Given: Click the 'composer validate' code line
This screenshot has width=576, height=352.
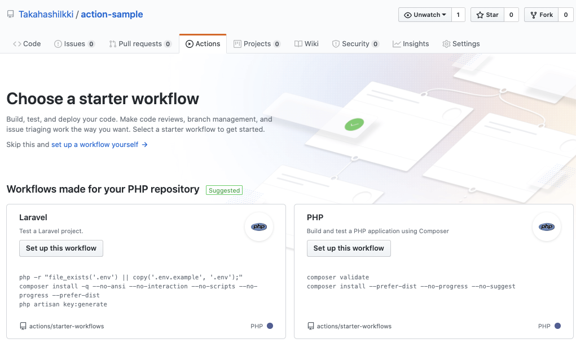Looking at the screenshot, I should (338, 277).
